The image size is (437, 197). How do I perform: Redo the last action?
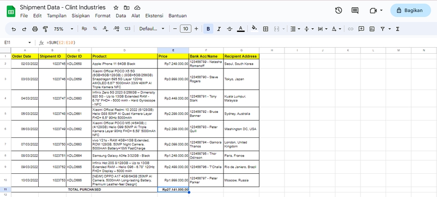tap(24, 29)
